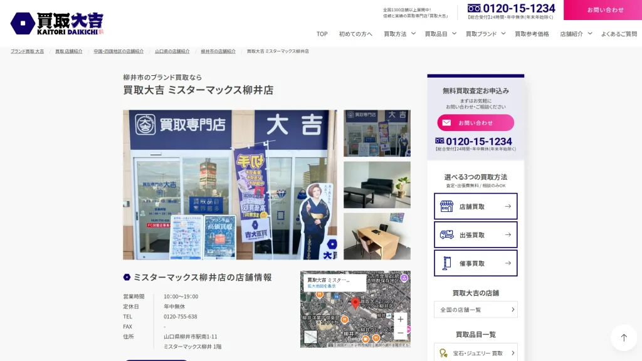The image size is (642, 361).
Task: Follow the 買取店舗紹介 breadcrumb link
Action: [x=69, y=51]
